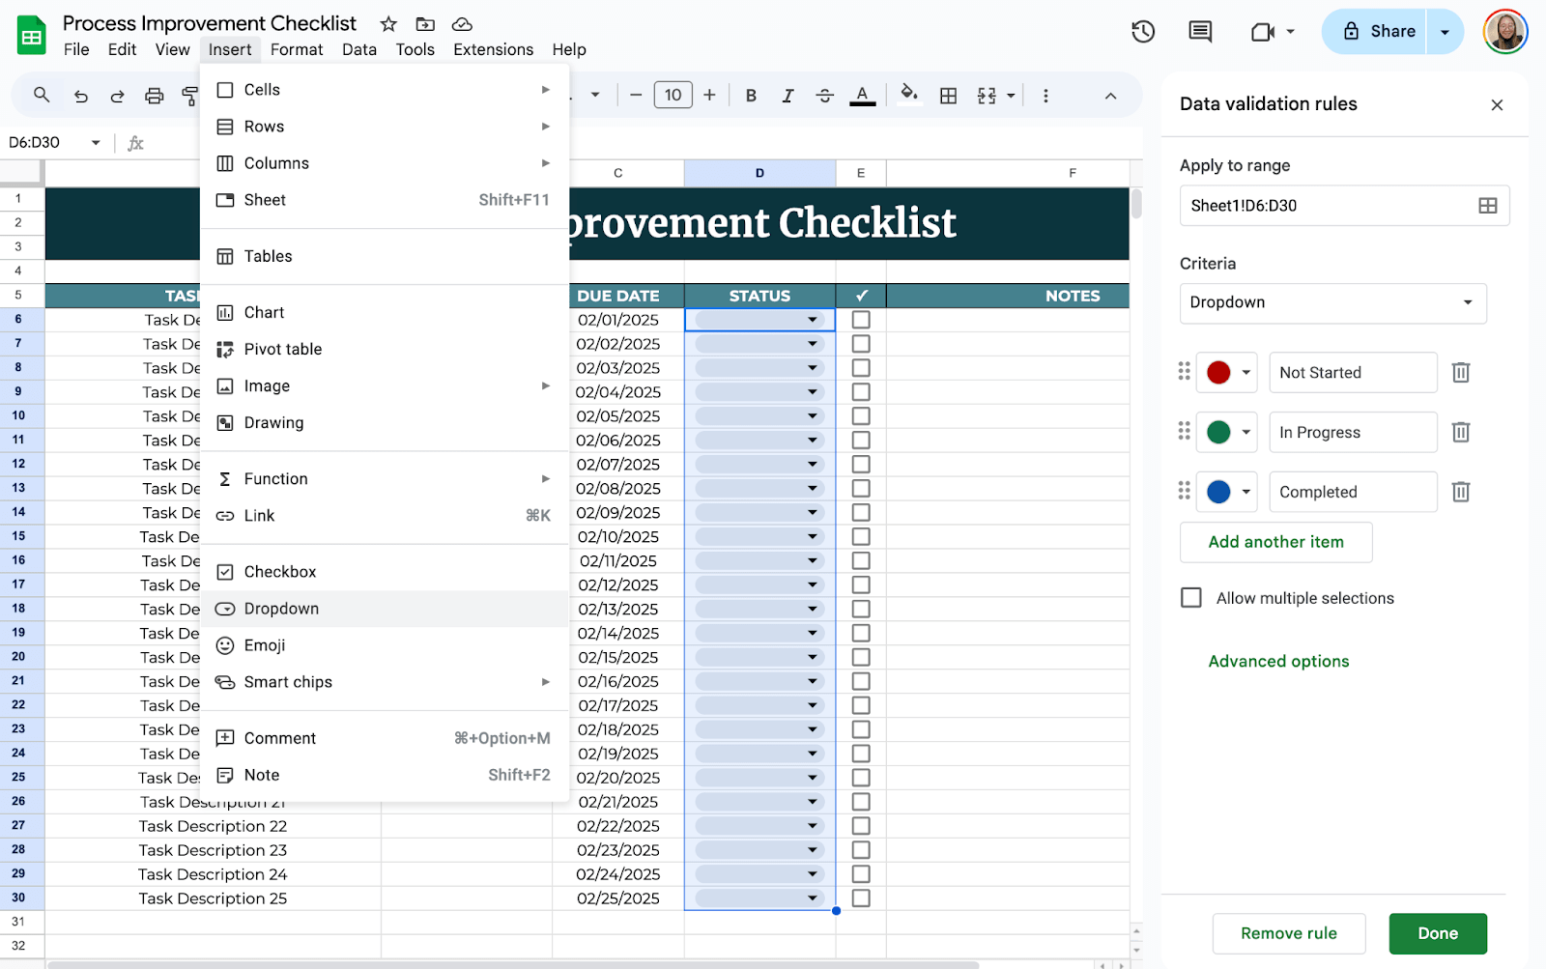Open the comments panel icon
Image resolution: width=1546 pixels, height=969 pixels.
[x=1200, y=32]
